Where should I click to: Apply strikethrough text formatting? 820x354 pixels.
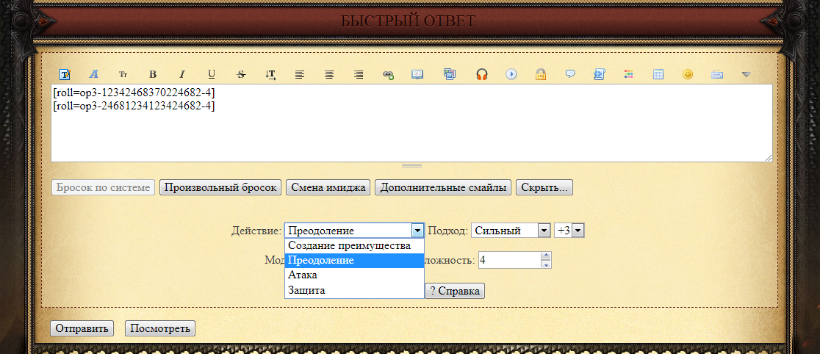(x=241, y=74)
